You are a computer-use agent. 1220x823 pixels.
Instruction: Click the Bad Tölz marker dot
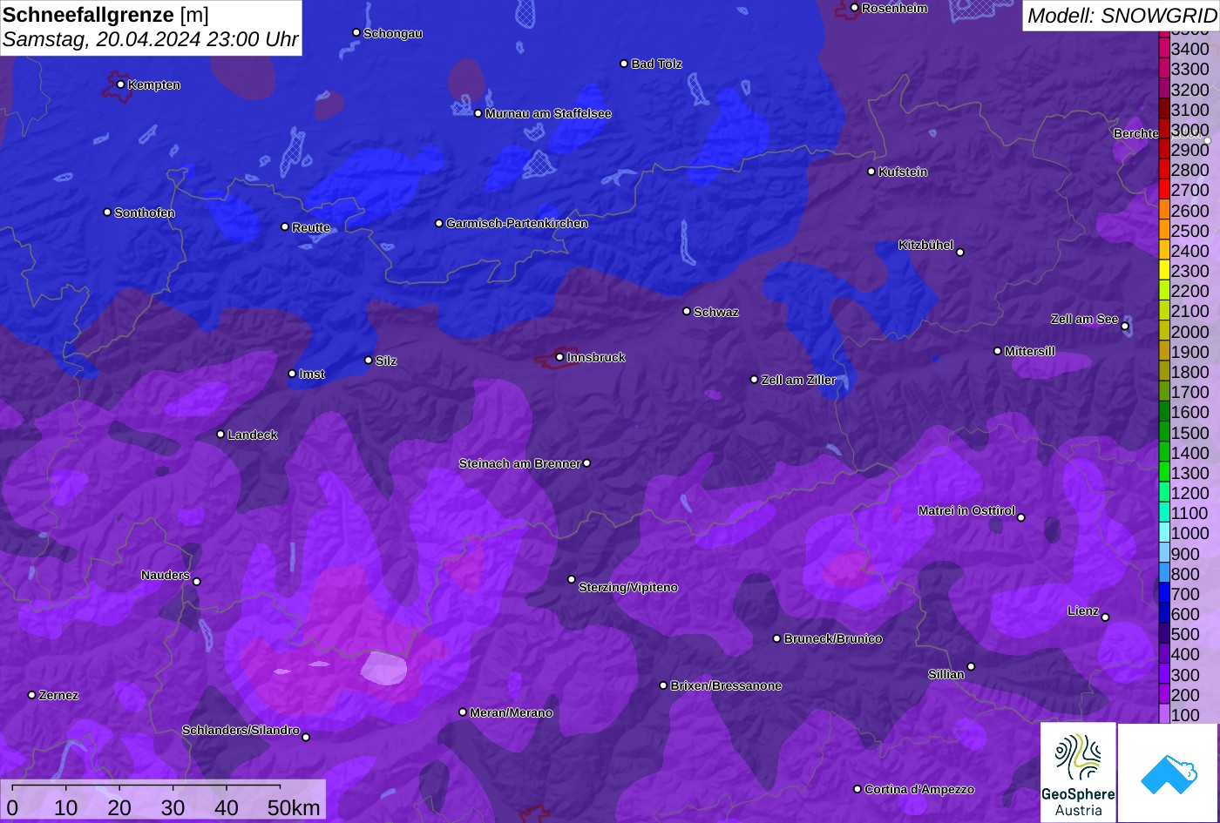pyautogui.click(x=624, y=64)
